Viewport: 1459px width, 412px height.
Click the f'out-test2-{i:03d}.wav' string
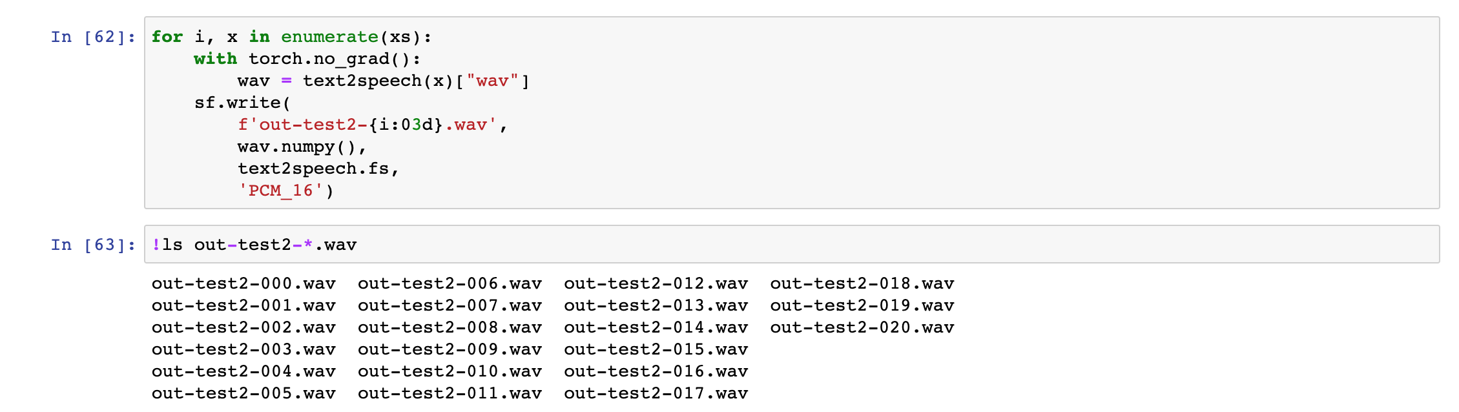[367, 125]
